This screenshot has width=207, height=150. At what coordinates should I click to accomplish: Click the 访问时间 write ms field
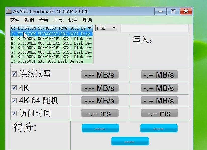click(159, 113)
